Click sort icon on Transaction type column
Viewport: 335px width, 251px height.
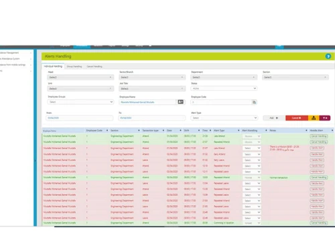(163, 131)
